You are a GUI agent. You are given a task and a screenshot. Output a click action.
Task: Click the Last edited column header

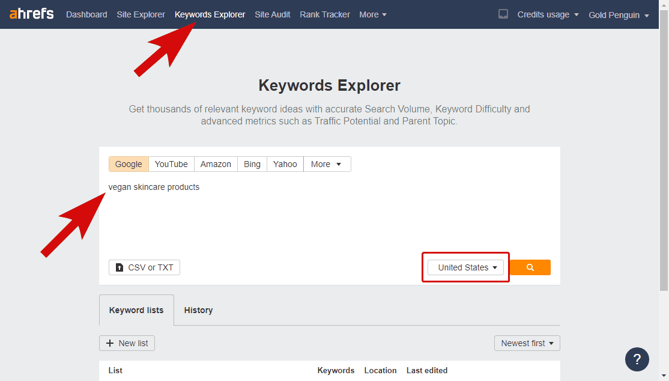tap(426, 370)
